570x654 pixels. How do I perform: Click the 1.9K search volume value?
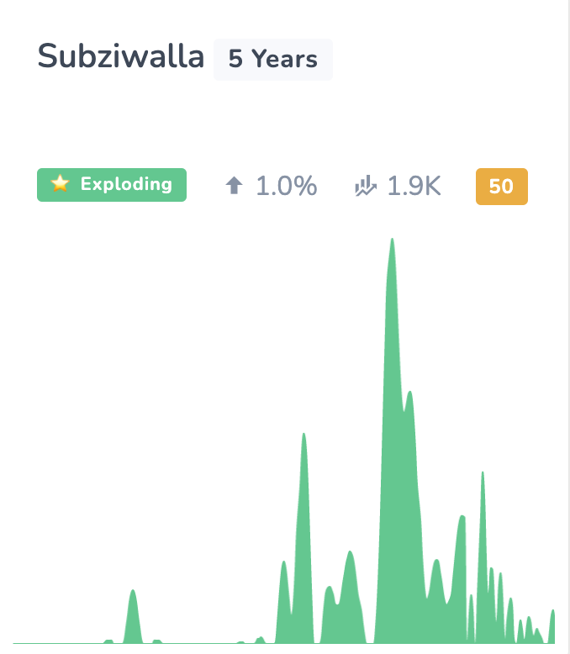pyautogui.click(x=414, y=186)
